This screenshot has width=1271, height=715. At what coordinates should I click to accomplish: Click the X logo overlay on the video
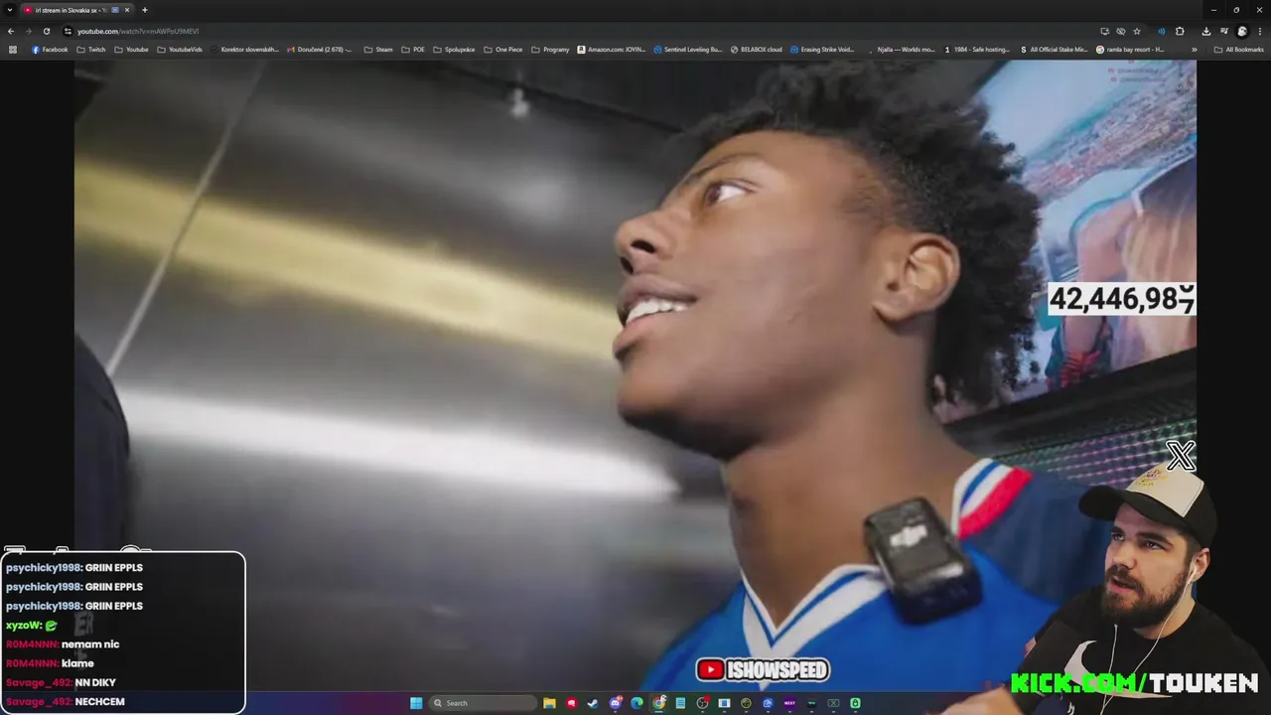coord(1181,456)
